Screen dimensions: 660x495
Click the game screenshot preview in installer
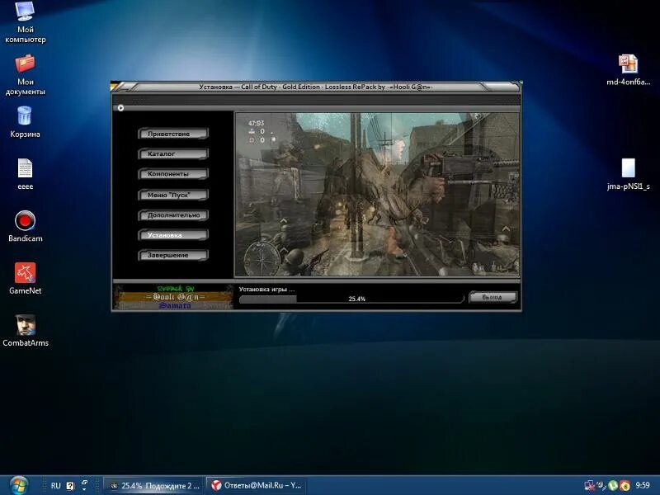[x=377, y=194]
